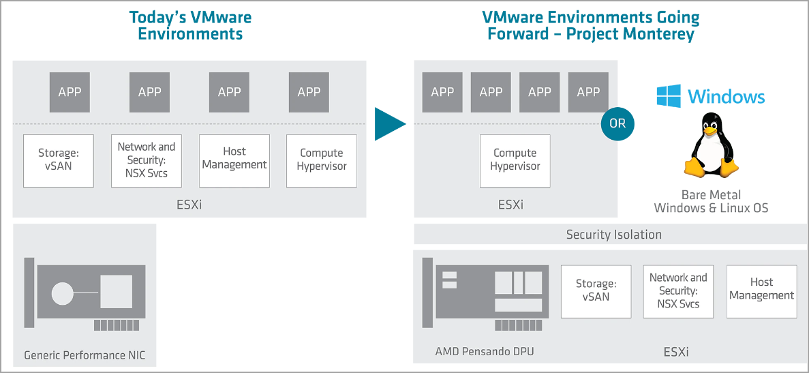Click the teal OR circle
This screenshot has height=373, width=809.
point(617,125)
